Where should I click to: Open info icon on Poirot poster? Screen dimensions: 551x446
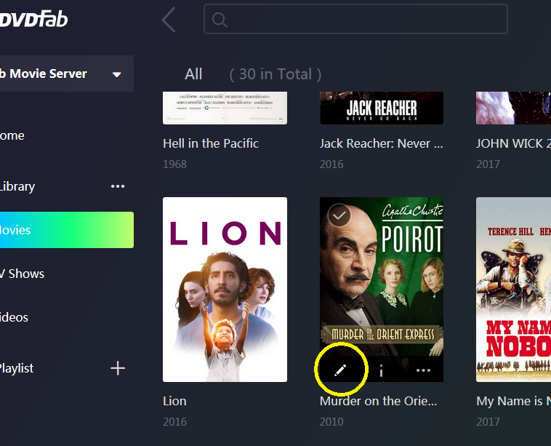click(382, 371)
